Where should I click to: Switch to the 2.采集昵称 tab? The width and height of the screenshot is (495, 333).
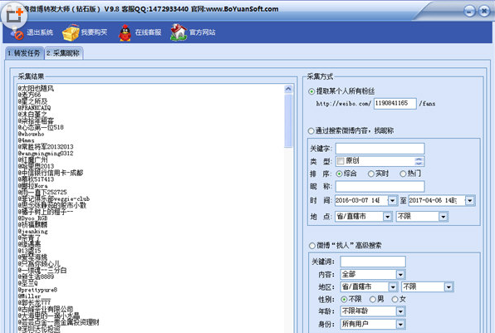(x=63, y=53)
